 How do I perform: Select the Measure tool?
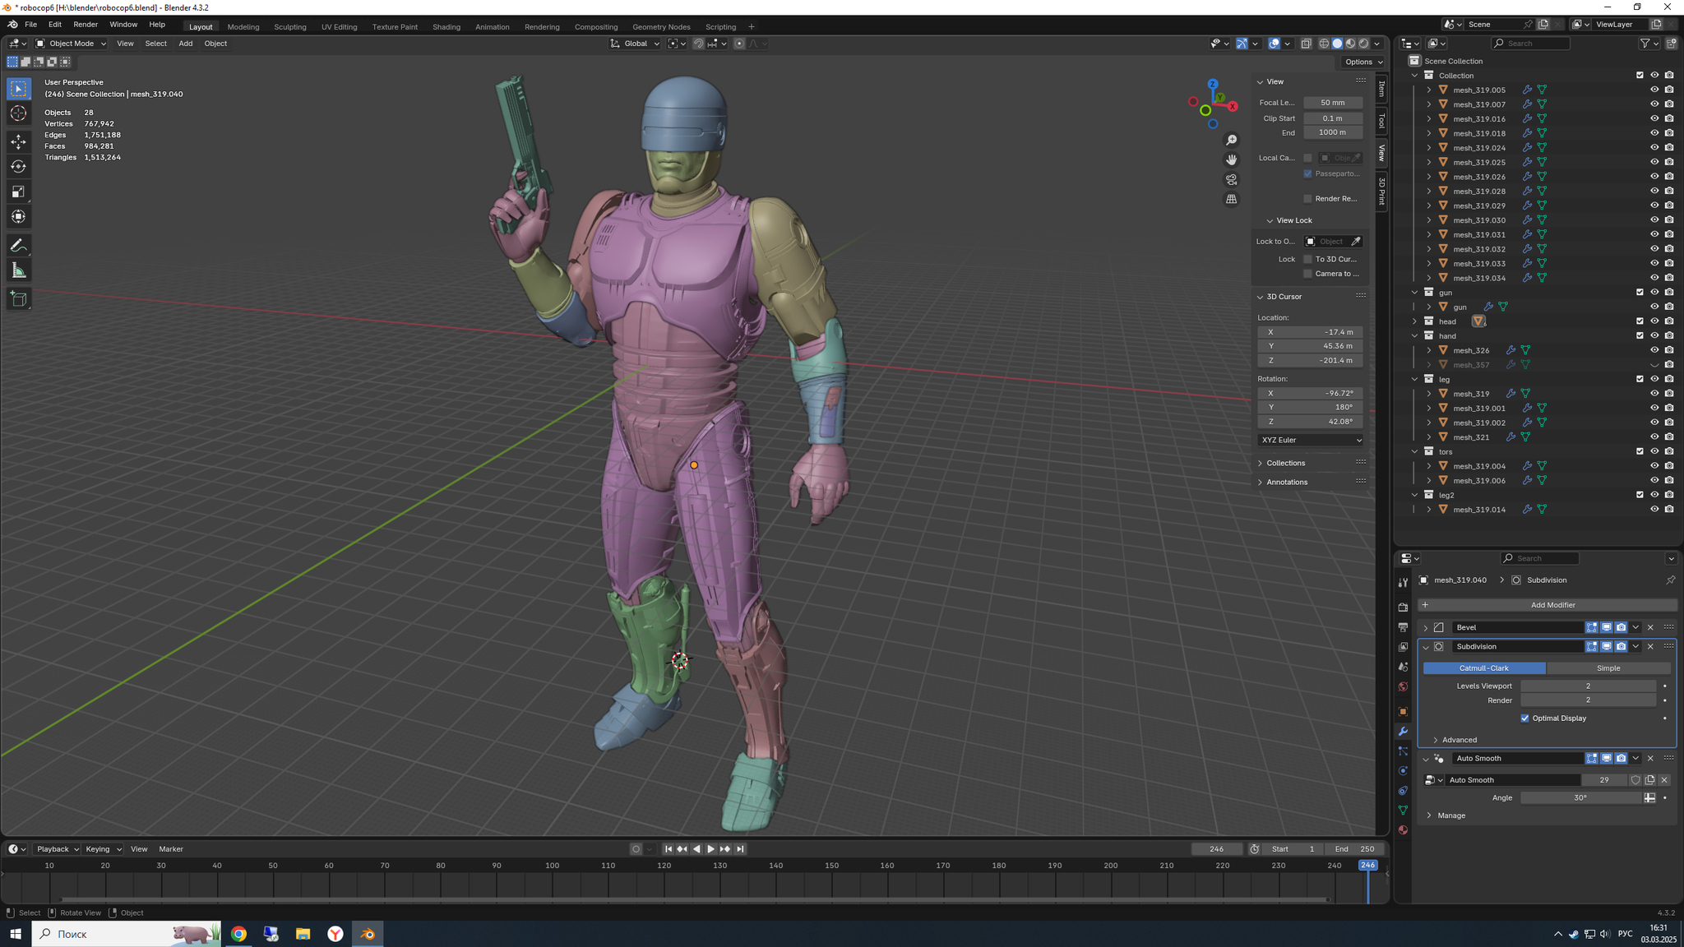pyautogui.click(x=18, y=271)
